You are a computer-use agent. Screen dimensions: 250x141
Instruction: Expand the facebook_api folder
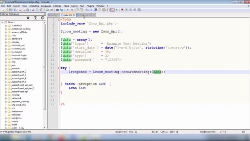[x=6, y=45]
